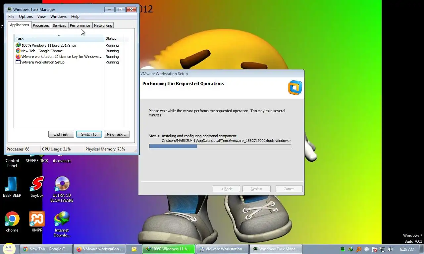Click the Firefox VMware workstation taskbar button
The image size is (424, 254).
pos(100,249)
